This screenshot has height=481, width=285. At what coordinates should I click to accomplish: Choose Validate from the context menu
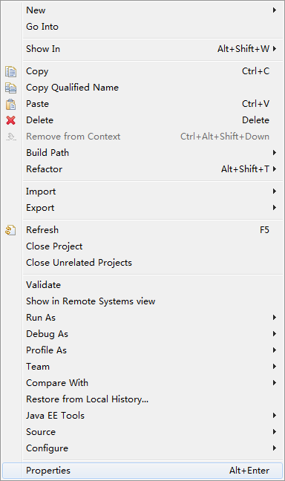153,285
